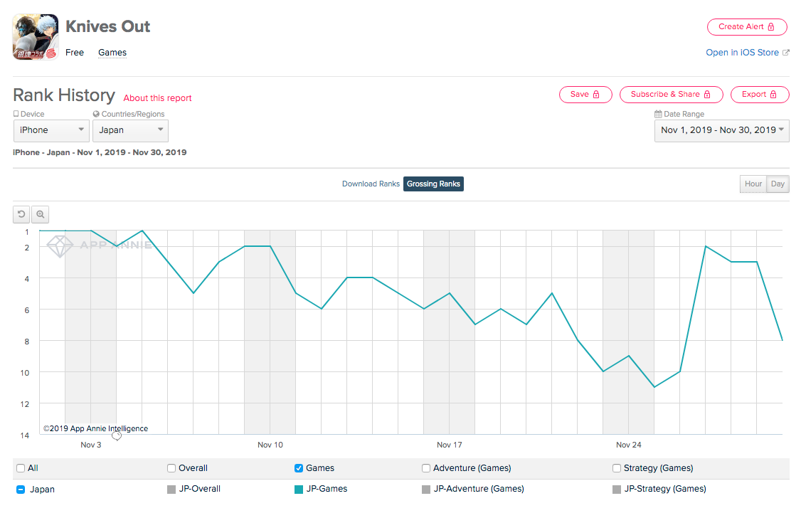Click the Free price label

coord(75,53)
